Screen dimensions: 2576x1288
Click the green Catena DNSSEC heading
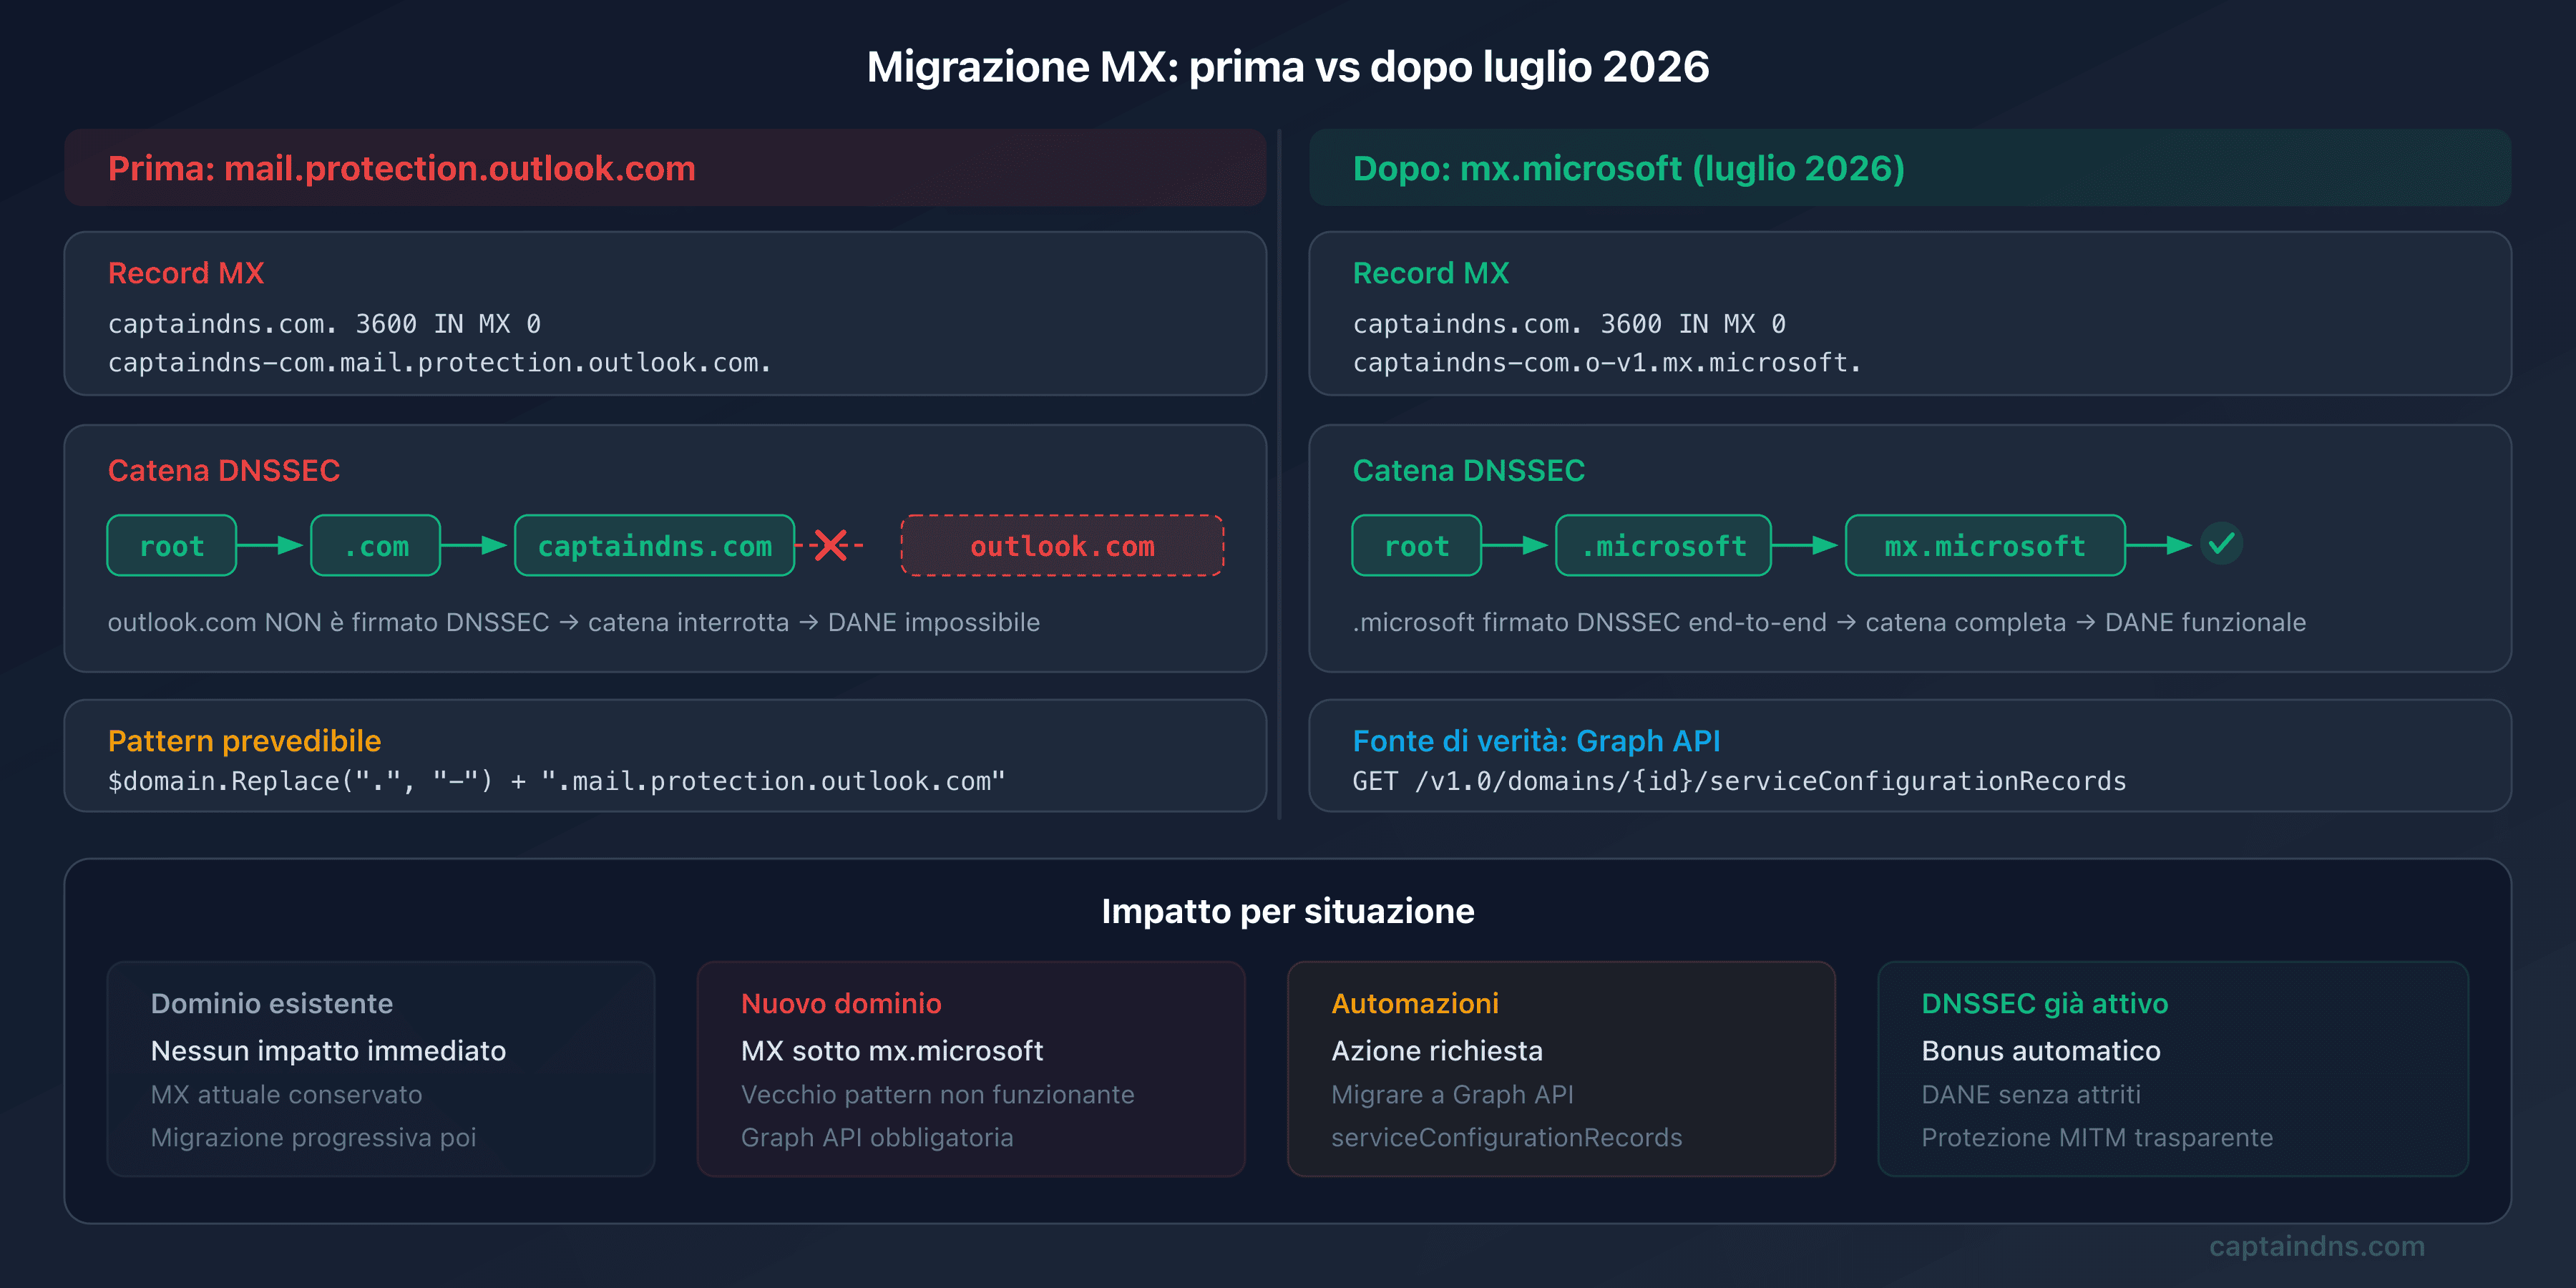point(1469,470)
